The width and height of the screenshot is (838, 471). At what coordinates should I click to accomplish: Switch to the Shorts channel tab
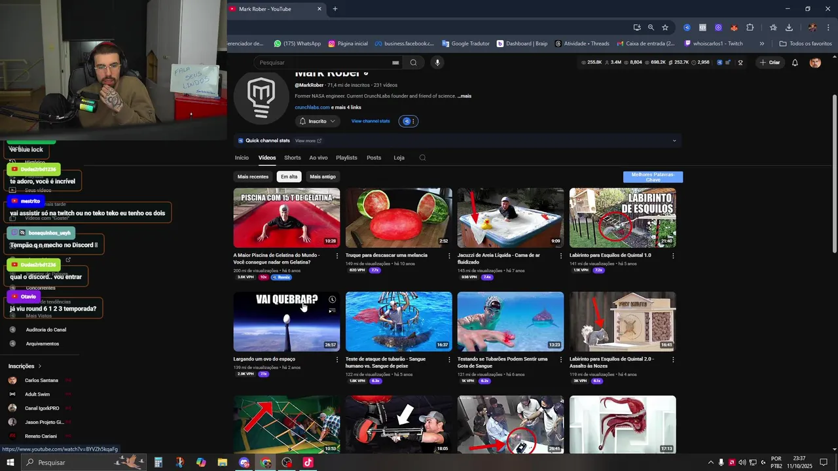pyautogui.click(x=293, y=158)
